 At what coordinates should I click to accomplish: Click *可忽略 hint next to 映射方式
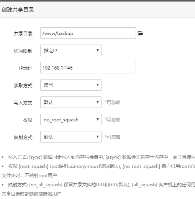[113, 137]
